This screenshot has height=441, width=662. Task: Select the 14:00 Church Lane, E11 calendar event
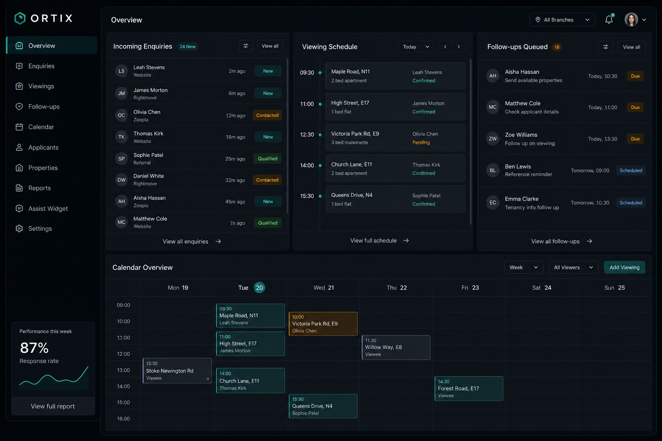click(x=250, y=380)
